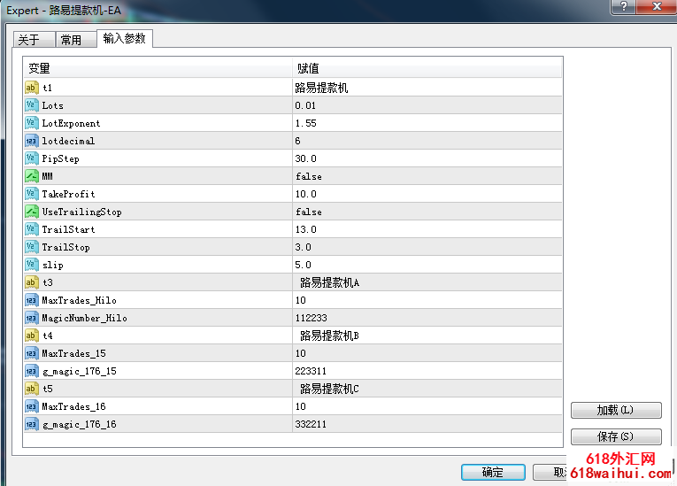Click the MaxTrades_15 variable name
The height and width of the screenshot is (486, 677).
pyautogui.click(x=73, y=353)
